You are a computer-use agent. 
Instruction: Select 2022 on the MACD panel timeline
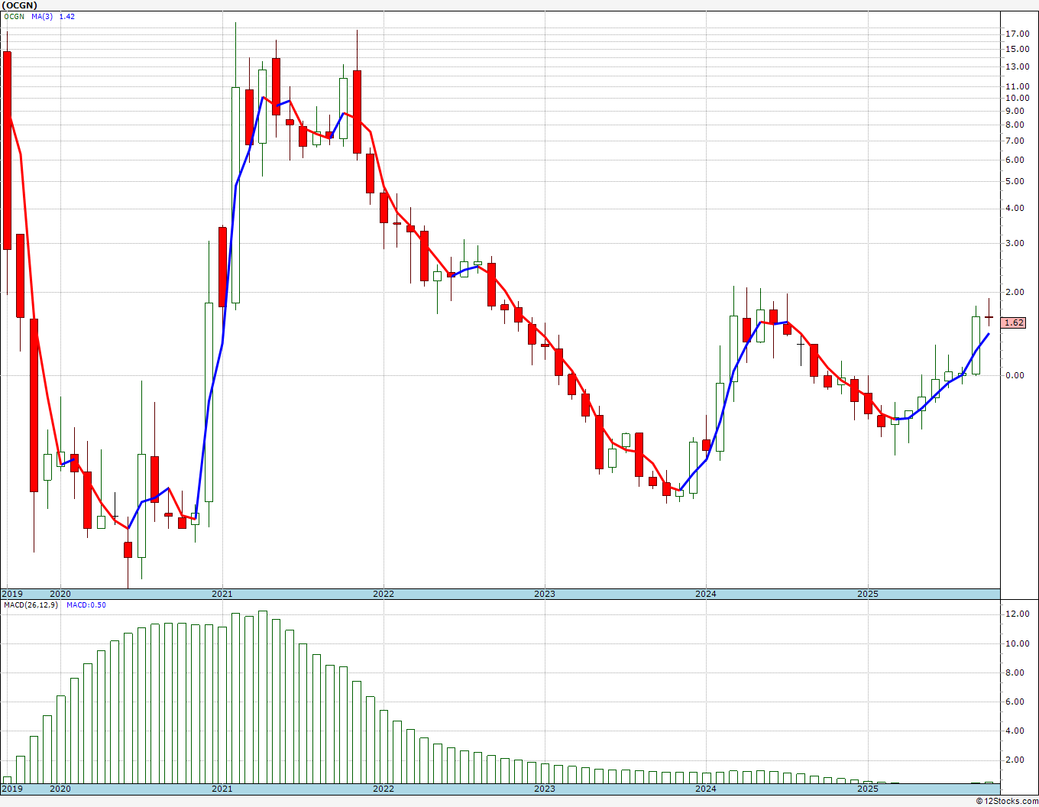[383, 789]
